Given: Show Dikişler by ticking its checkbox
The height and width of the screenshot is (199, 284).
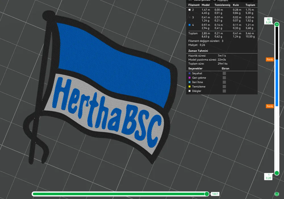Looking at the screenshot, I should [x=224, y=91].
